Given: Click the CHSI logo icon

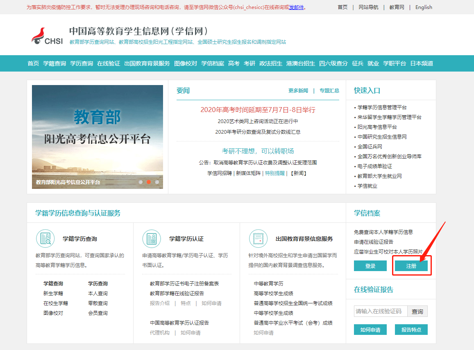Looking at the screenshot, I should click(x=47, y=36).
